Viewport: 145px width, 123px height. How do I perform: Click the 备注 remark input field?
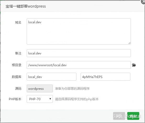click(79, 53)
